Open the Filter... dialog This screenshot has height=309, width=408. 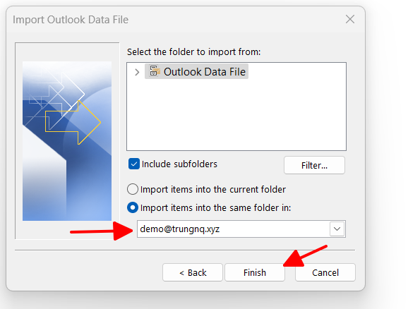(314, 165)
